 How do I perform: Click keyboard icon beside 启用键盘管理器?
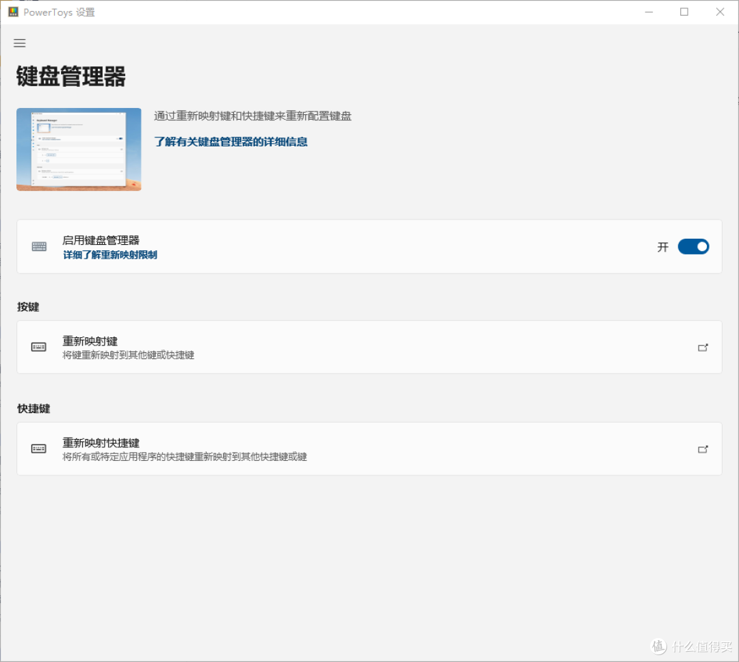coord(39,246)
